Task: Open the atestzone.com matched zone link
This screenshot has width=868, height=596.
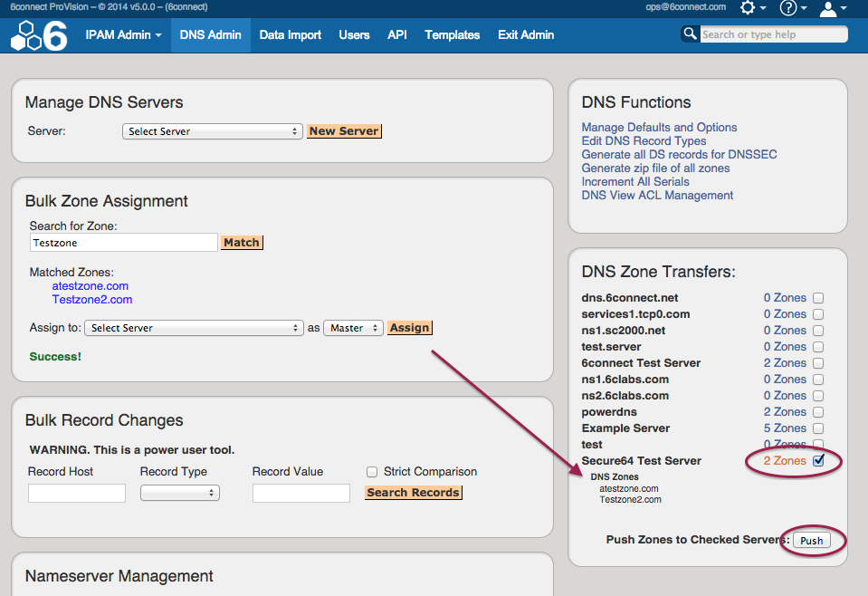Action: point(91,286)
